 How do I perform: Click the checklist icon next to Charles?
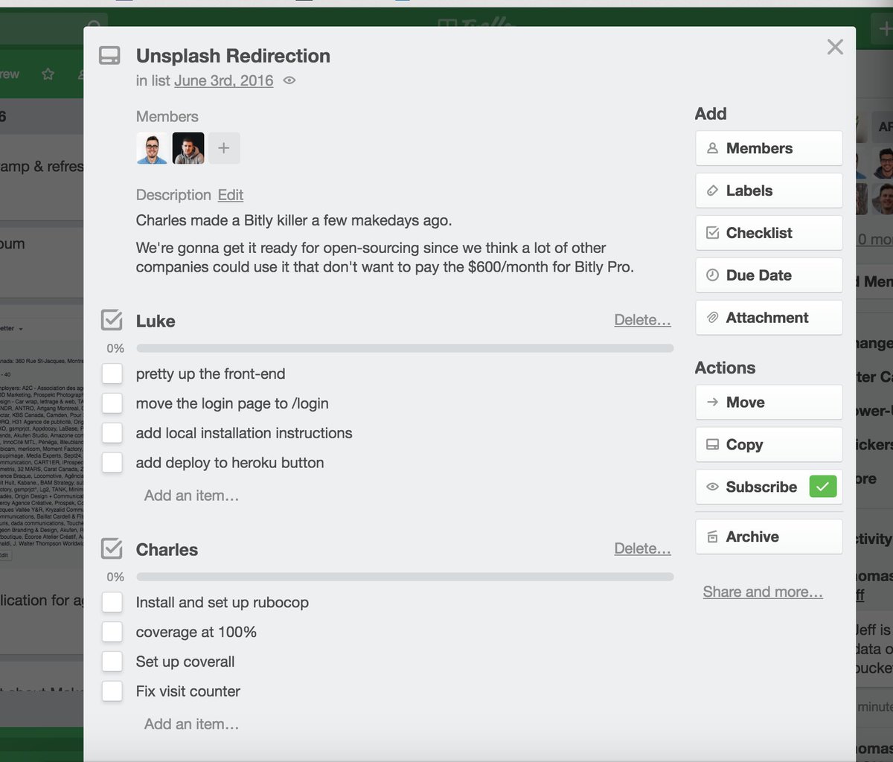click(112, 549)
